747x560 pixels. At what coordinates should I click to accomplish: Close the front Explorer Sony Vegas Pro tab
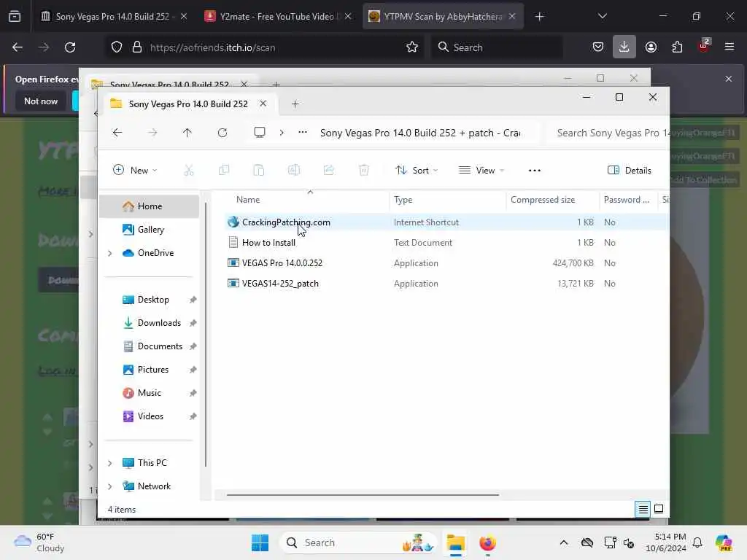click(x=263, y=104)
